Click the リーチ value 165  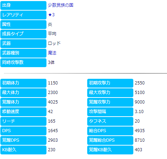click(x=52, y=121)
